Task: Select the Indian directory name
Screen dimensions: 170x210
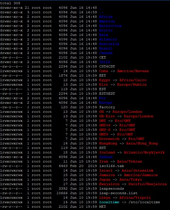Action: coord(106,157)
